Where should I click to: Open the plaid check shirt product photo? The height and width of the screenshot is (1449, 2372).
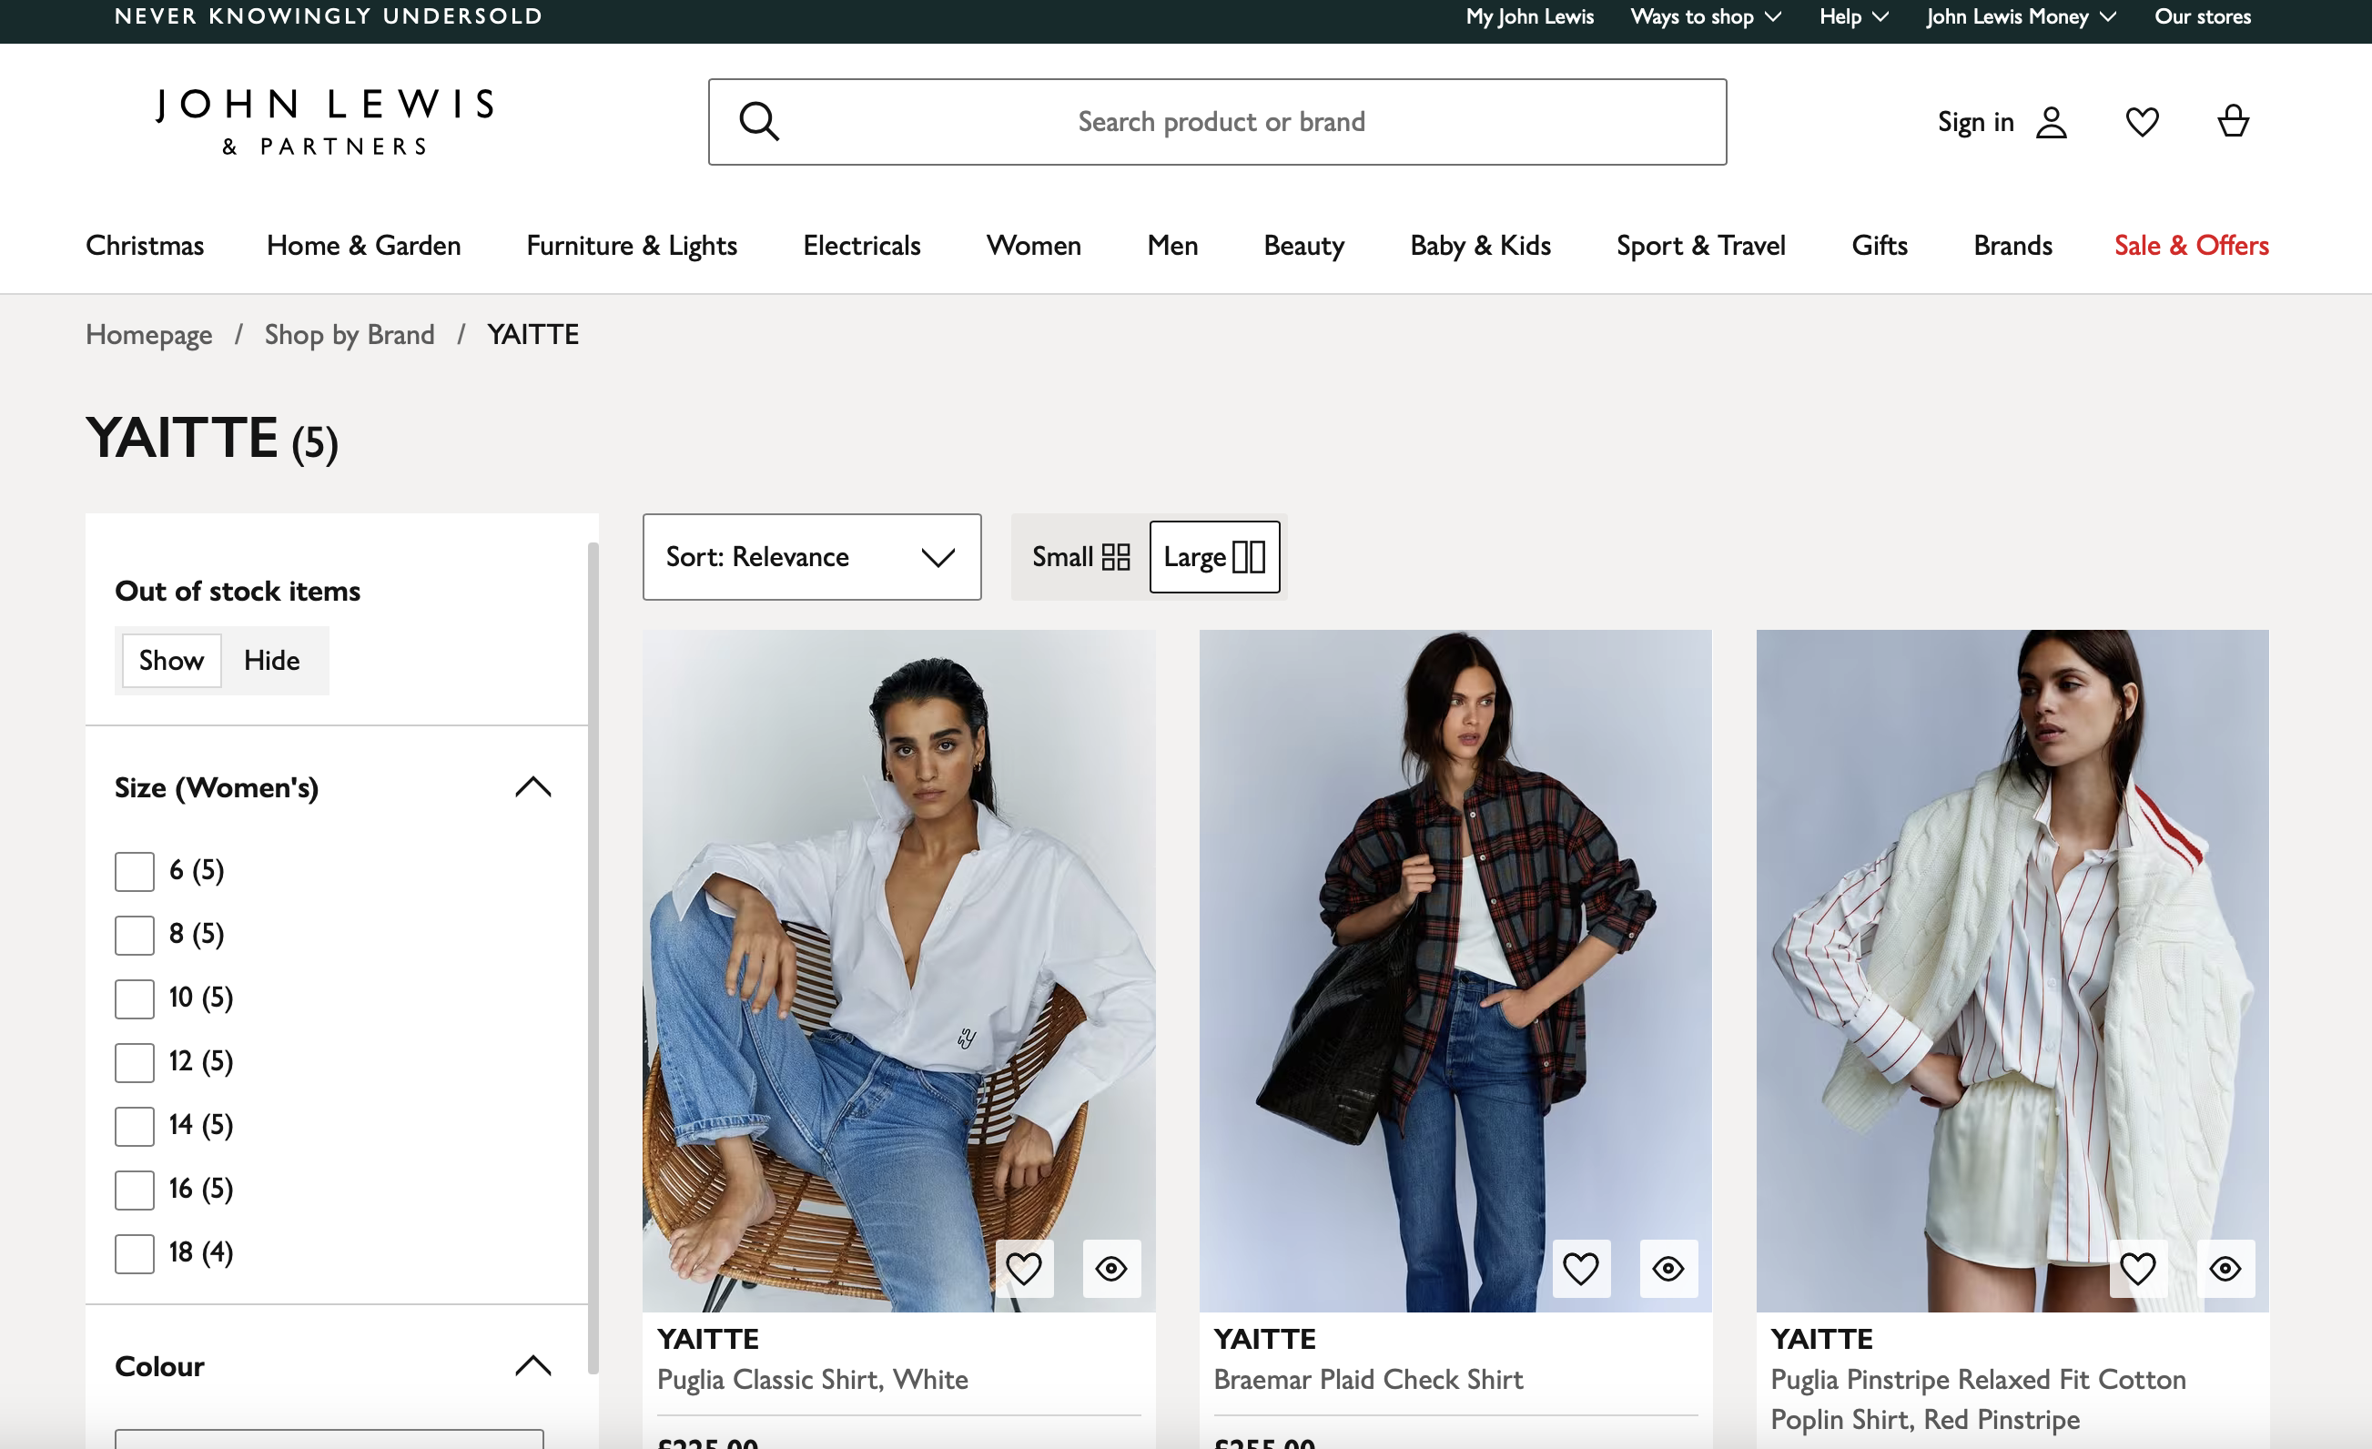click(1455, 970)
